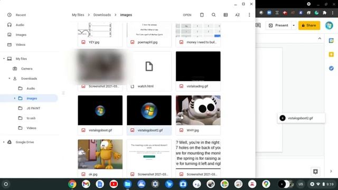Click Explore button at bottom of Slides

(315, 172)
